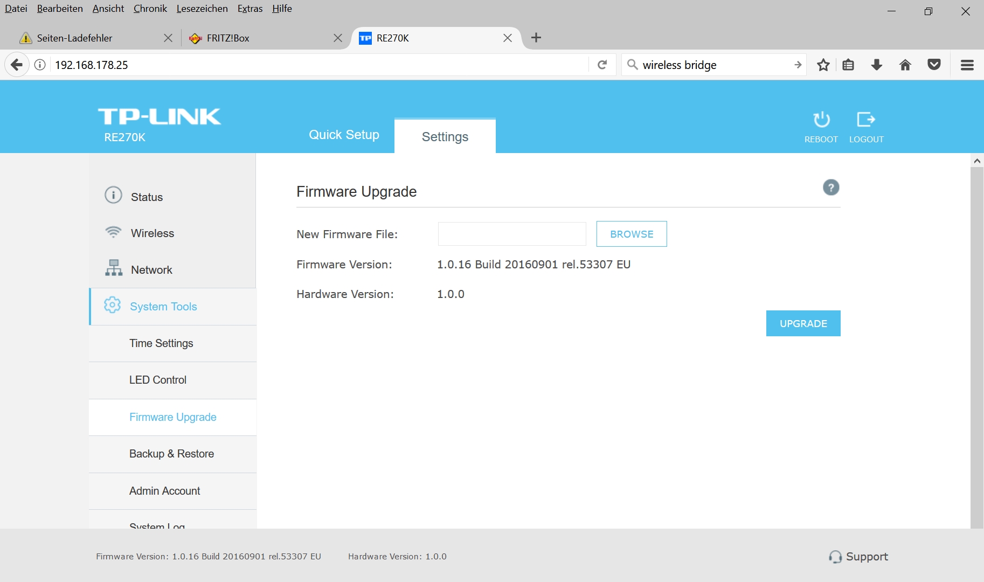Click the address bar showing 192.168.178.25
Viewport: 984px width, 582px height.
click(x=318, y=65)
